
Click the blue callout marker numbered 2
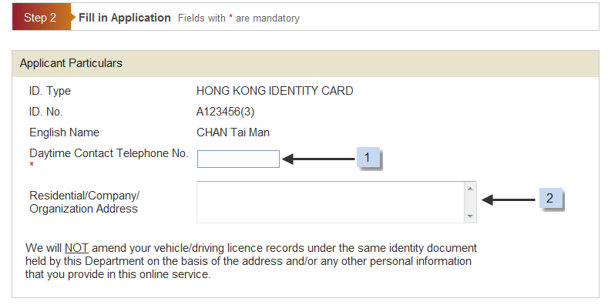[550, 198]
